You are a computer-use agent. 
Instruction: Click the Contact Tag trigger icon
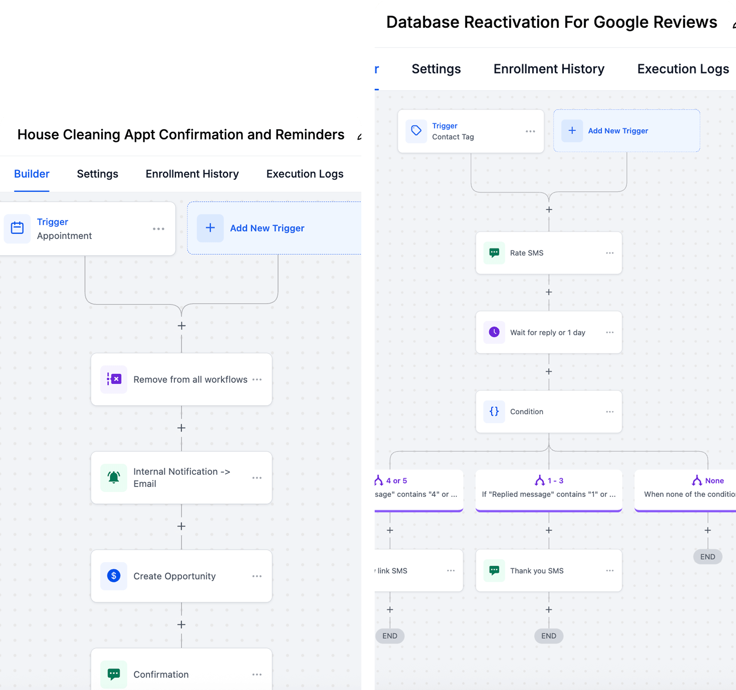(x=416, y=131)
